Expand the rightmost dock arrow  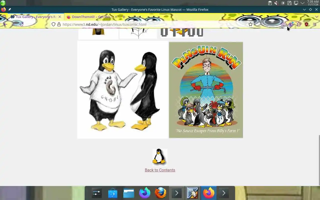[224, 193]
